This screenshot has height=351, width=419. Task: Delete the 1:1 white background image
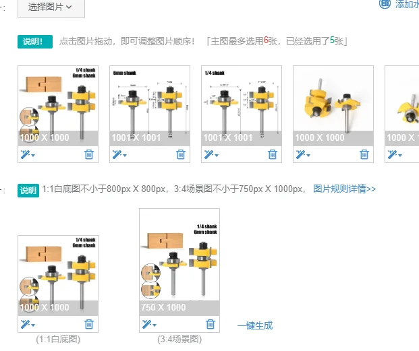[89, 324]
